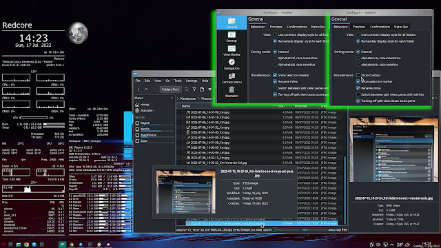The image size is (441, 248).
Task: Open the Edit menu in Dolphin
Action: pyautogui.click(x=147, y=81)
